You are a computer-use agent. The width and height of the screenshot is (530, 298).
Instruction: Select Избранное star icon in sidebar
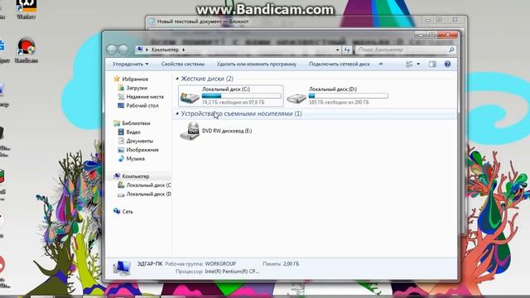[117, 79]
